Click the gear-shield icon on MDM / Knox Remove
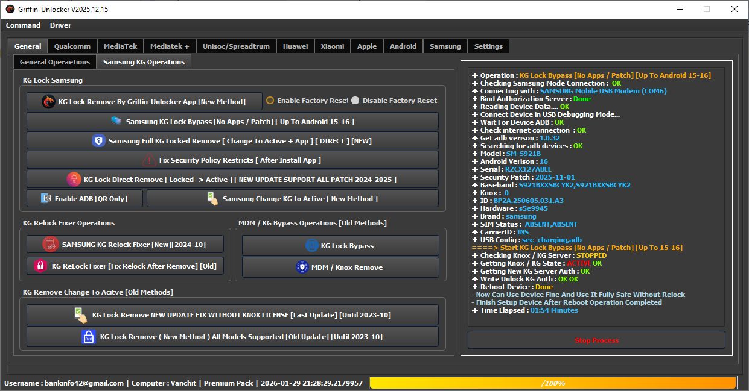Viewport: 749px width, 391px height. (x=302, y=267)
